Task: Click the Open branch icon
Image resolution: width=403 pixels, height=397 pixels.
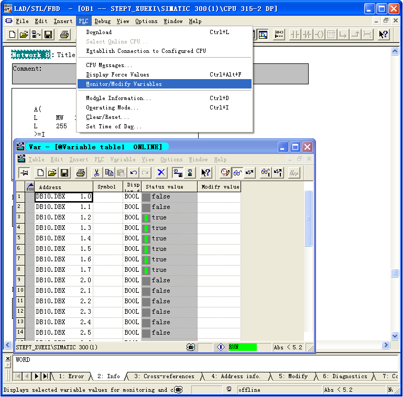Action: click(x=343, y=34)
